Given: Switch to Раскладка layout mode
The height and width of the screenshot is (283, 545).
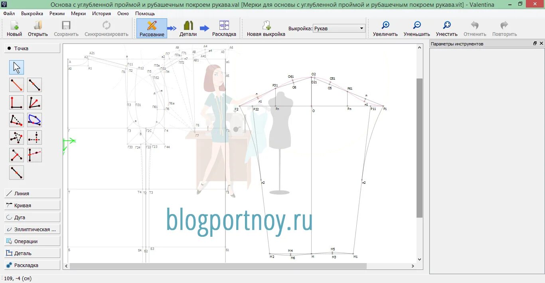Looking at the screenshot, I should click(x=224, y=28).
